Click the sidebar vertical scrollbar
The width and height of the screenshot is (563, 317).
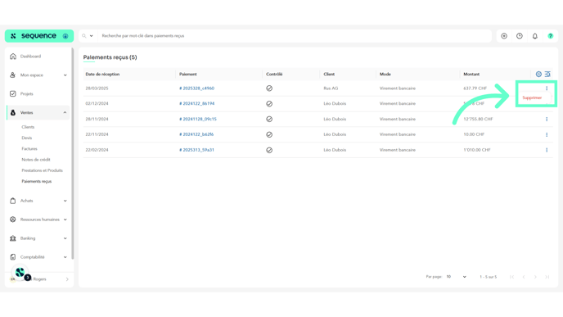(x=73, y=153)
